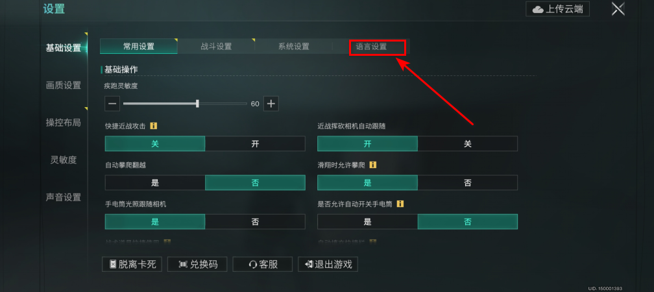Click the 退出游戏 exit game button
The image size is (654, 292).
(x=328, y=264)
